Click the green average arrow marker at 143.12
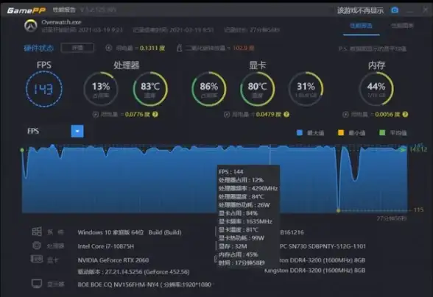Screen dimensions: 433x297 pos(404,149)
